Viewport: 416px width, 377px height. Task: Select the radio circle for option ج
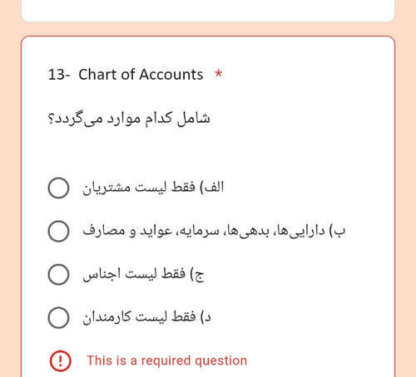tap(58, 274)
